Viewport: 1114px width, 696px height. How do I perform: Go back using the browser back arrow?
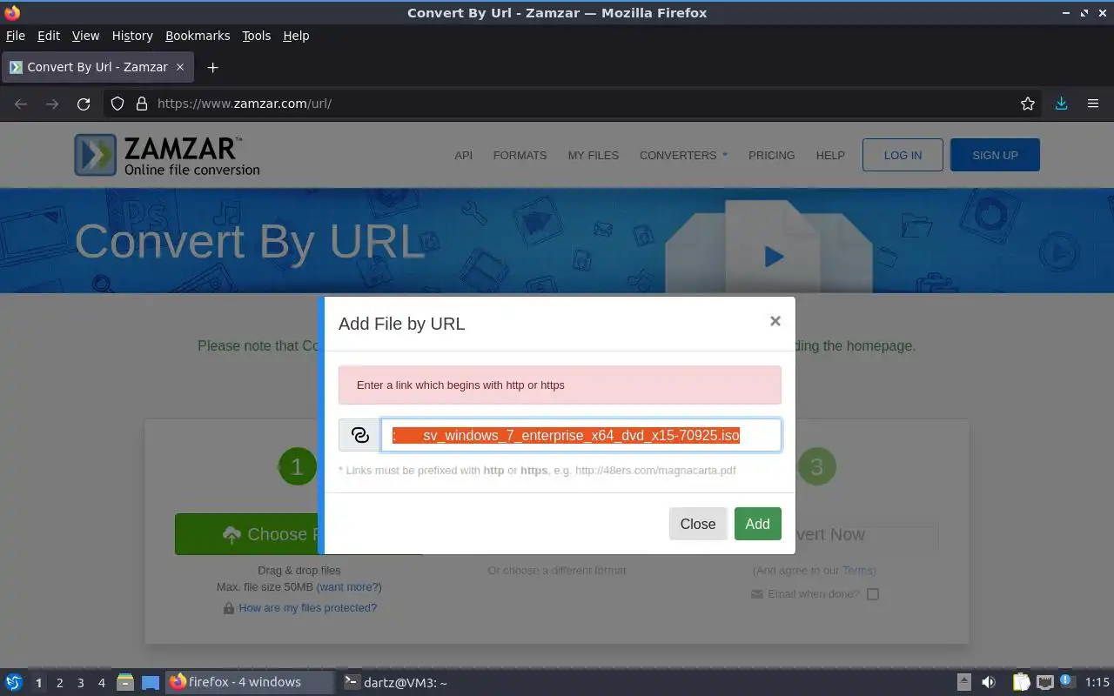pyautogui.click(x=21, y=104)
